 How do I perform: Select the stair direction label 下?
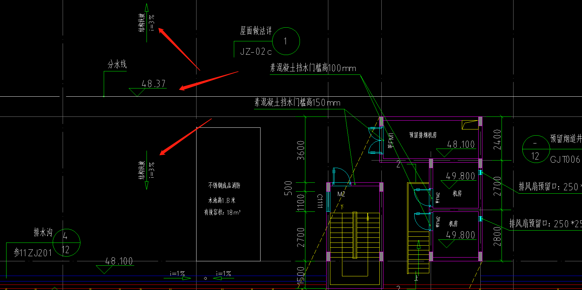(x=342, y=207)
